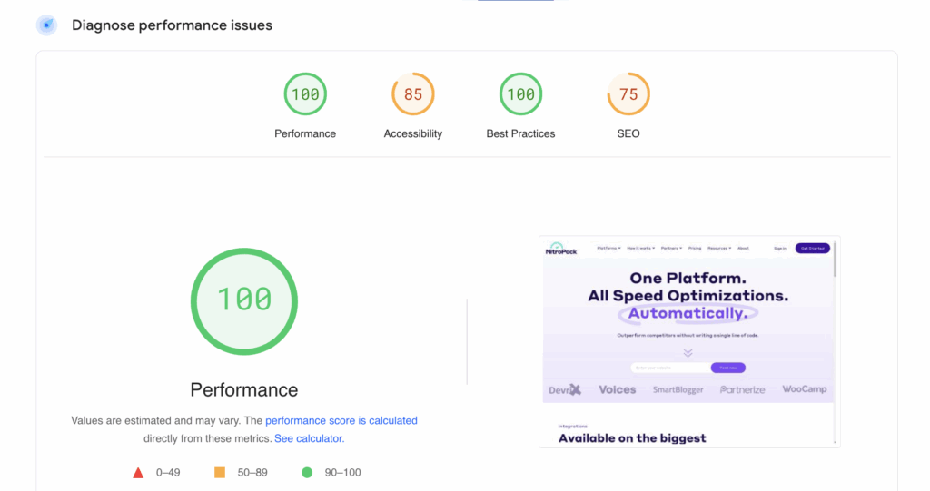Screen dimensions: 930x491
Task: Open 'performance score is calculated' link
Action: click(x=341, y=420)
